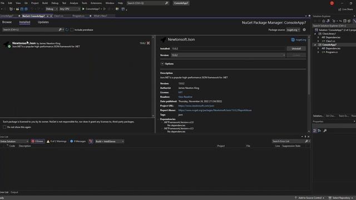Open the Extensions menu
Viewport: 356px width, 200px height.
click(96, 3)
